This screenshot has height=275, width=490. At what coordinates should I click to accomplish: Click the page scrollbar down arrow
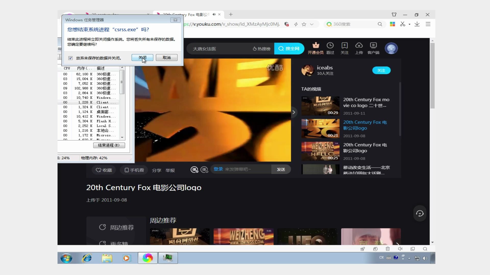[x=432, y=242]
